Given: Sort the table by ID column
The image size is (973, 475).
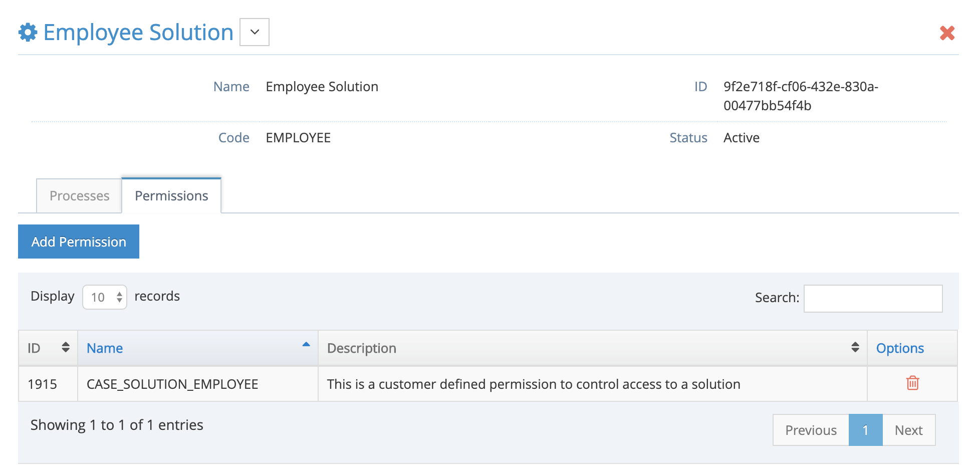Looking at the screenshot, I should (x=65, y=347).
